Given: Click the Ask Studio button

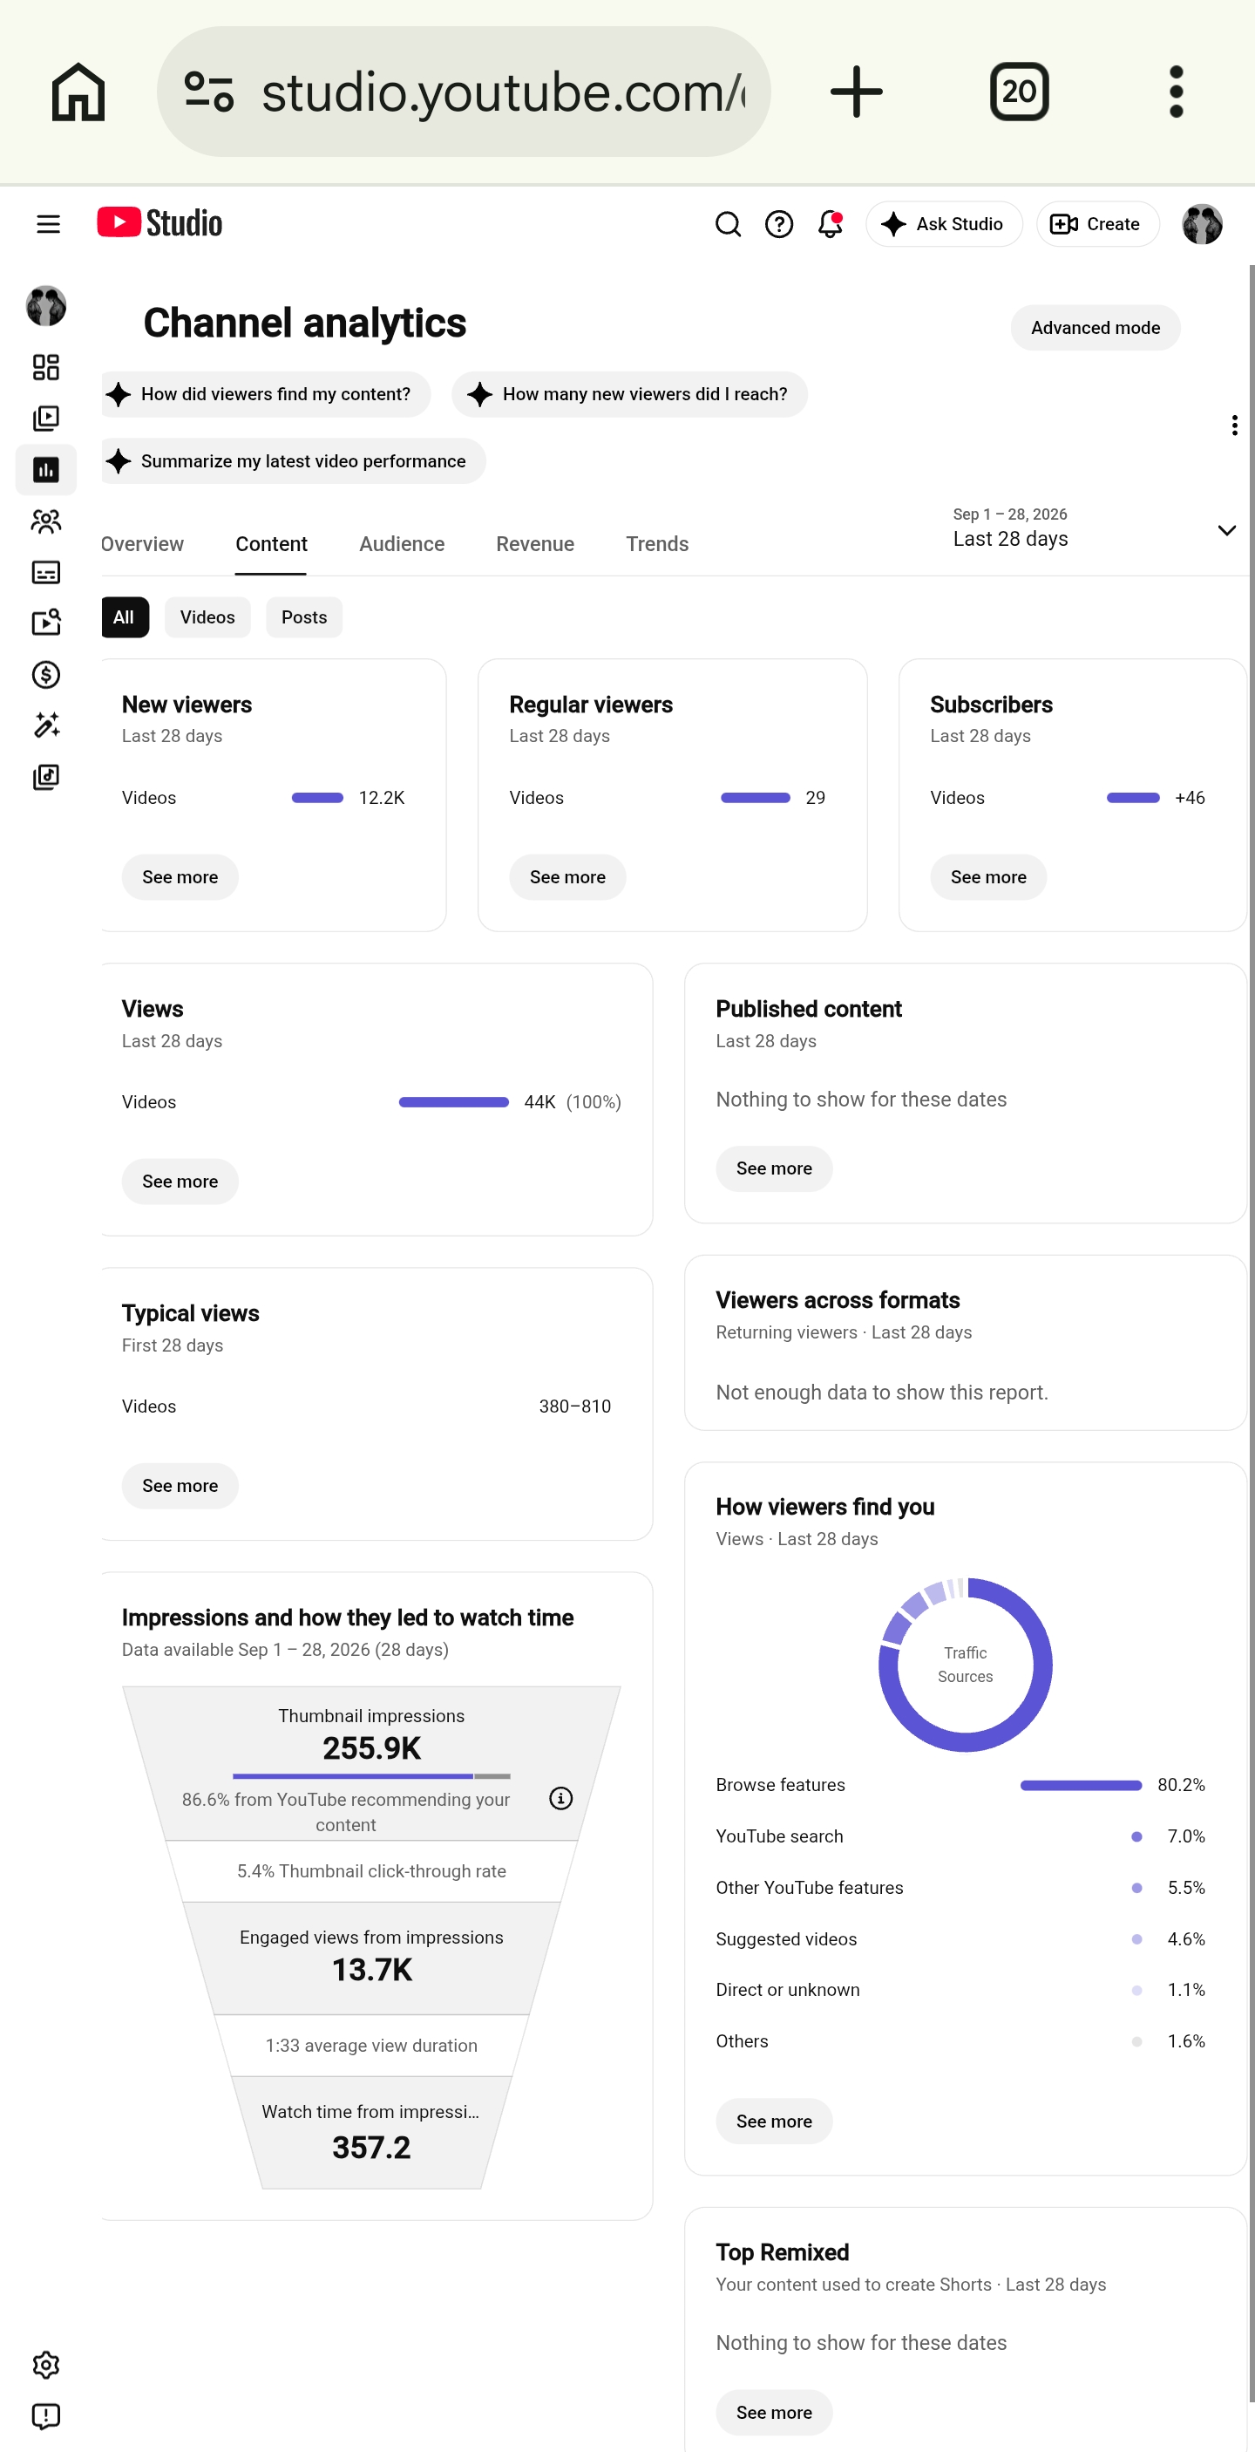Looking at the screenshot, I should point(944,224).
